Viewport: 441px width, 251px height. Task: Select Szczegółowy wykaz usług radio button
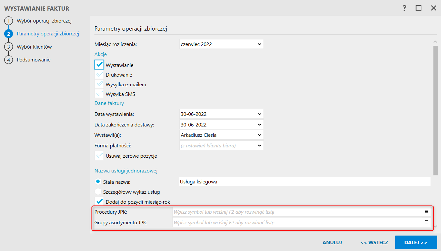[x=98, y=192]
